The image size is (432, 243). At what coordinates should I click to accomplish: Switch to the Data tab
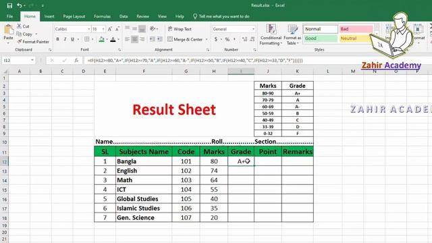pos(124,16)
